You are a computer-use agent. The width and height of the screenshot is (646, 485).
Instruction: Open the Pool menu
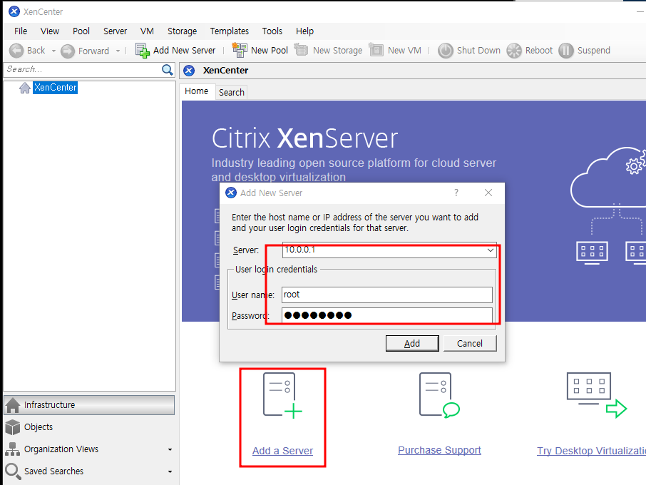[81, 31]
